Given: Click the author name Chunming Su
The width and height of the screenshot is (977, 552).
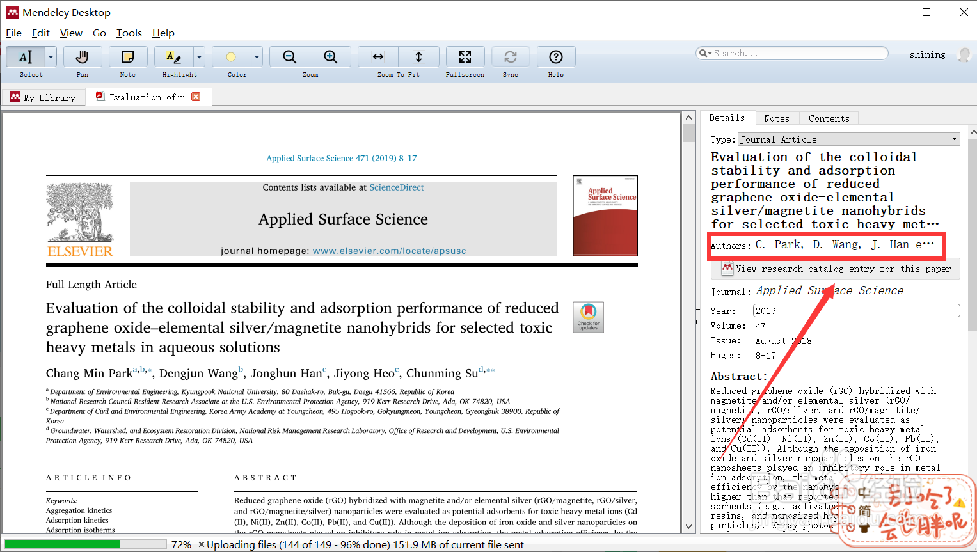Looking at the screenshot, I should (442, 374).
